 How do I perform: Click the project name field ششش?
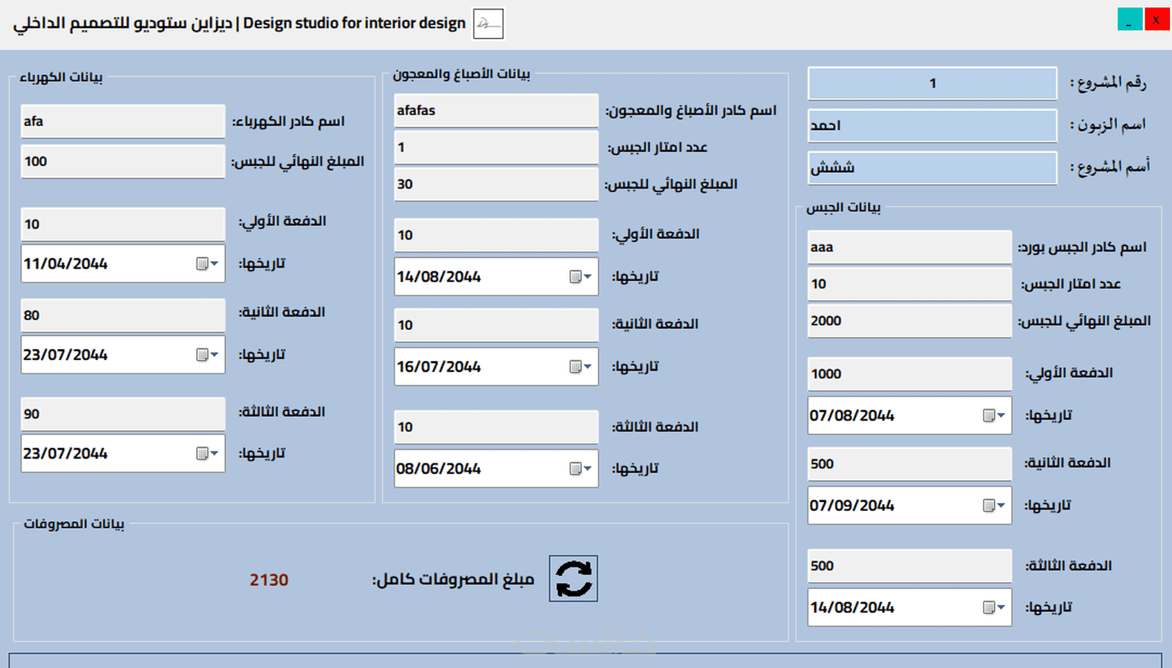(932, 168)
